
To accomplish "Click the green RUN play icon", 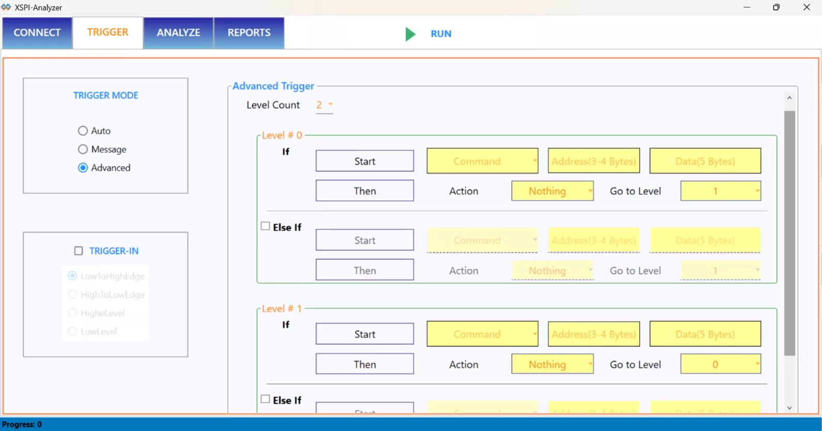I will [x=410, y=34].
